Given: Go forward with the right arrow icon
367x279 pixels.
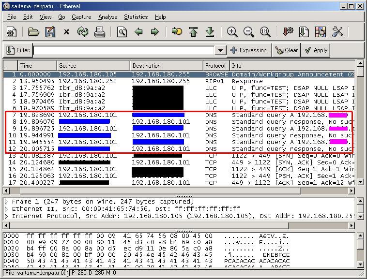Looking at the screenshot, I should pos(155,32).
